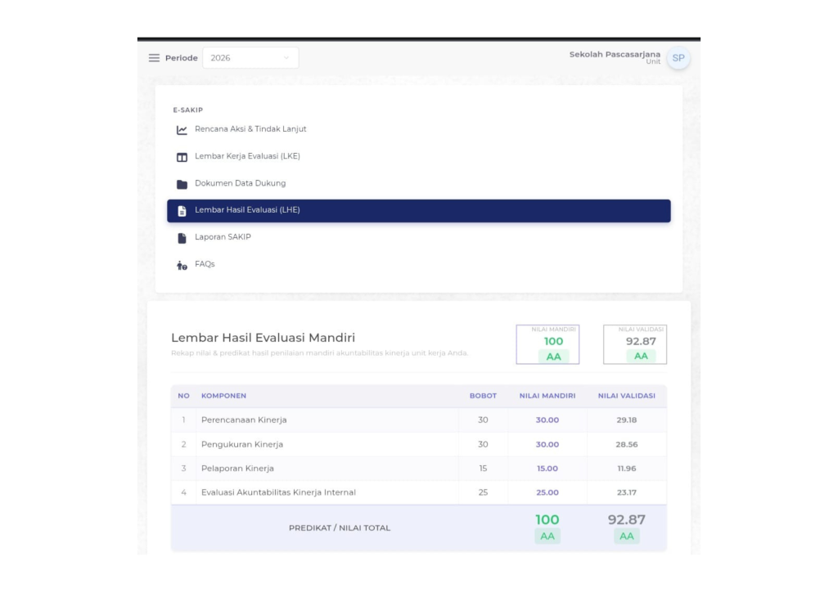Click the 25.00 Nilai Mandiri value
This screenshot has width=838, height=592.
coord(547,492)
